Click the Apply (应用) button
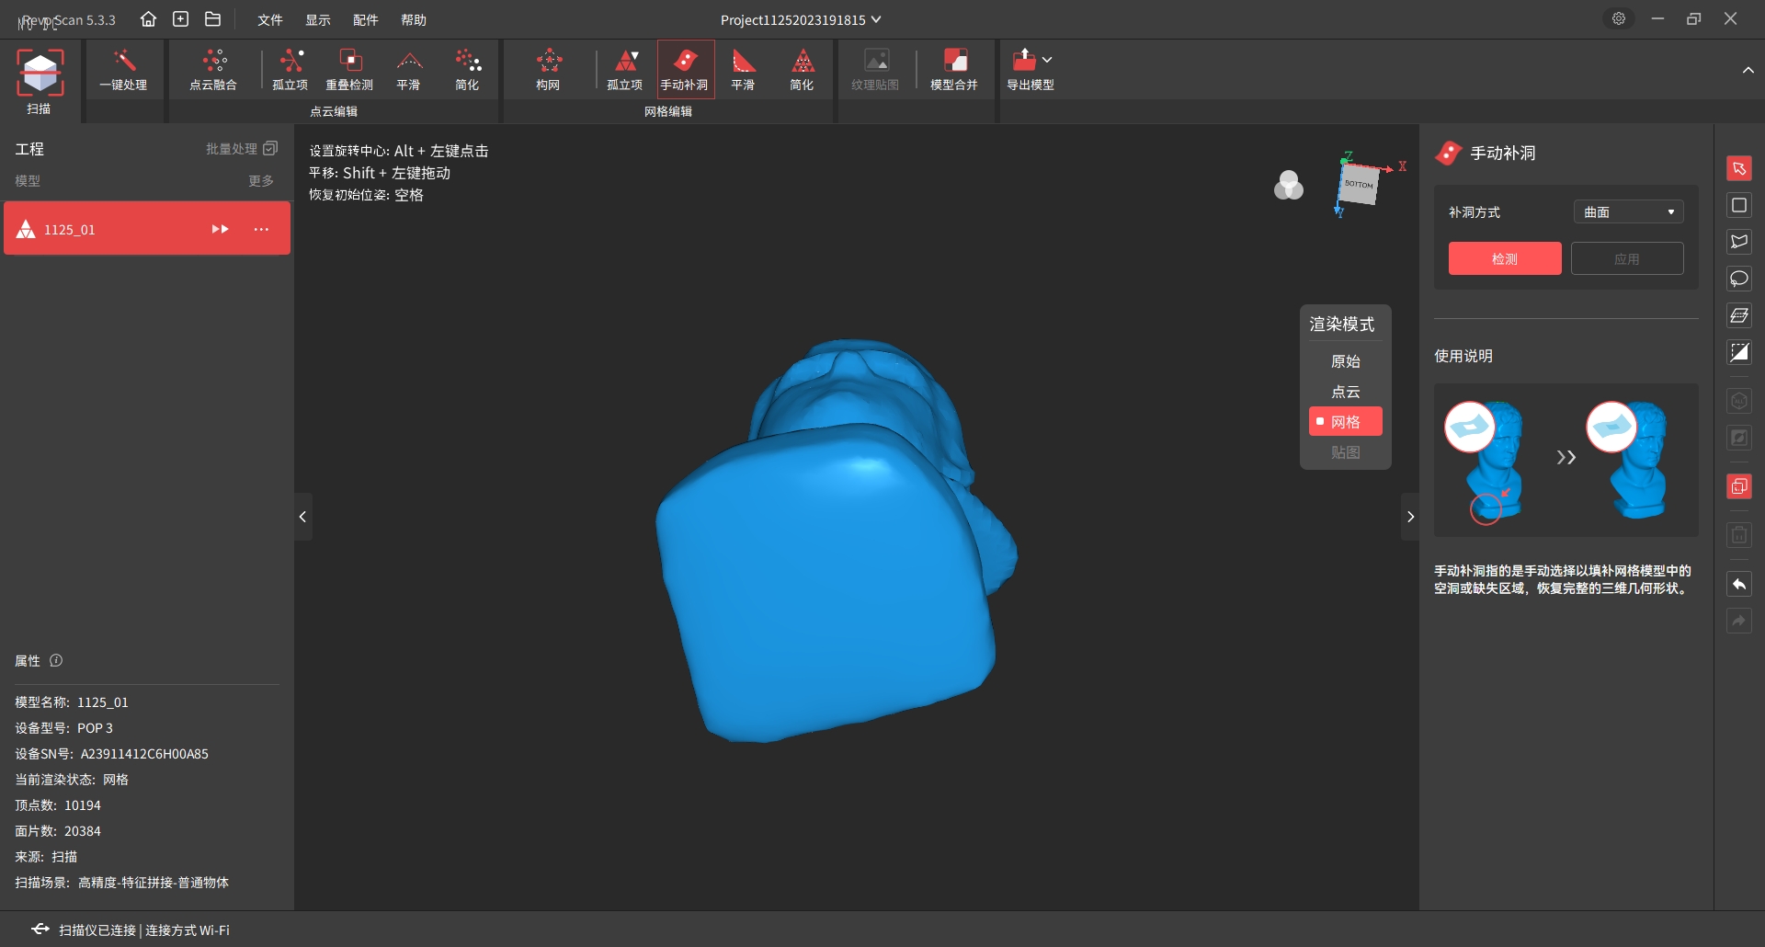This screenshot has width=1765, height=947. coord(1627,258)
